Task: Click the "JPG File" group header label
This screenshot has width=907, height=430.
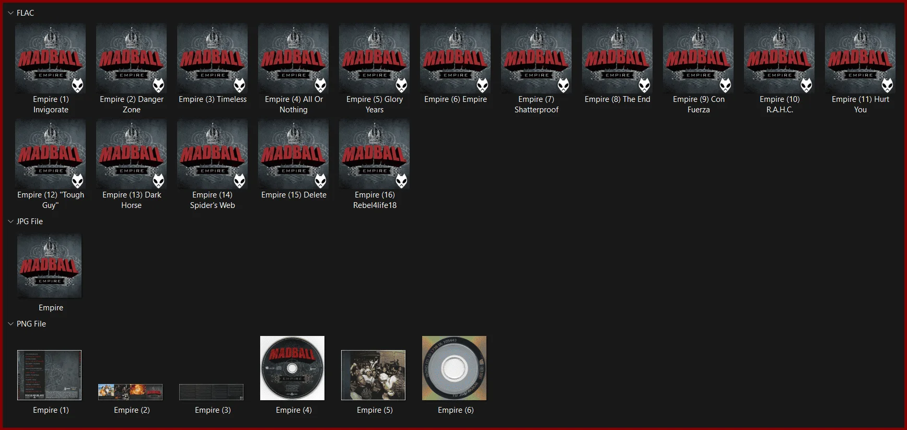Action: pyautogui.click(x=30, y=222)
